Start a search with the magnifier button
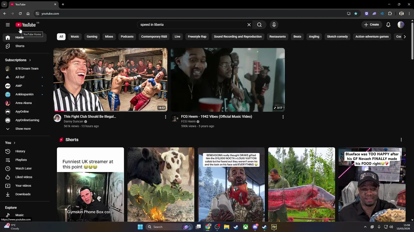Image resolution: width=414 pixels, height=232 pixels. tap(259, 24)
